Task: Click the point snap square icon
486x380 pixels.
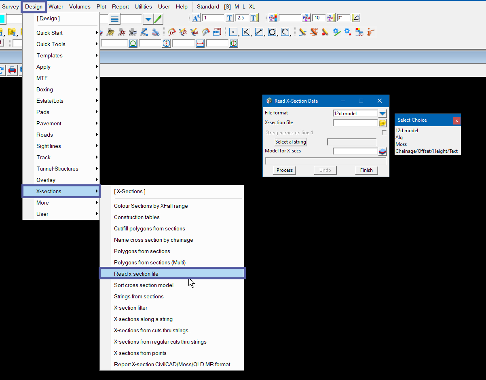Action: [x=233, y=32]
